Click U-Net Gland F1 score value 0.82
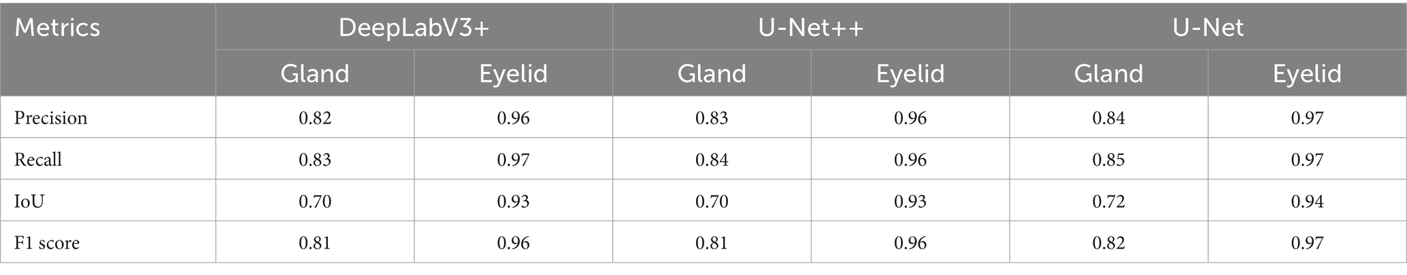 (1108, 242)
